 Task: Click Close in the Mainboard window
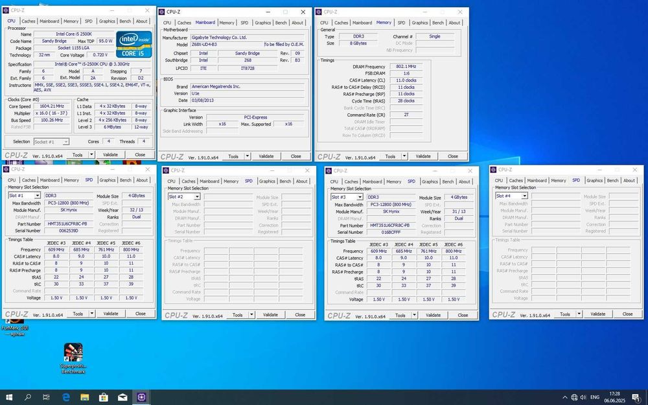point(296,156)
